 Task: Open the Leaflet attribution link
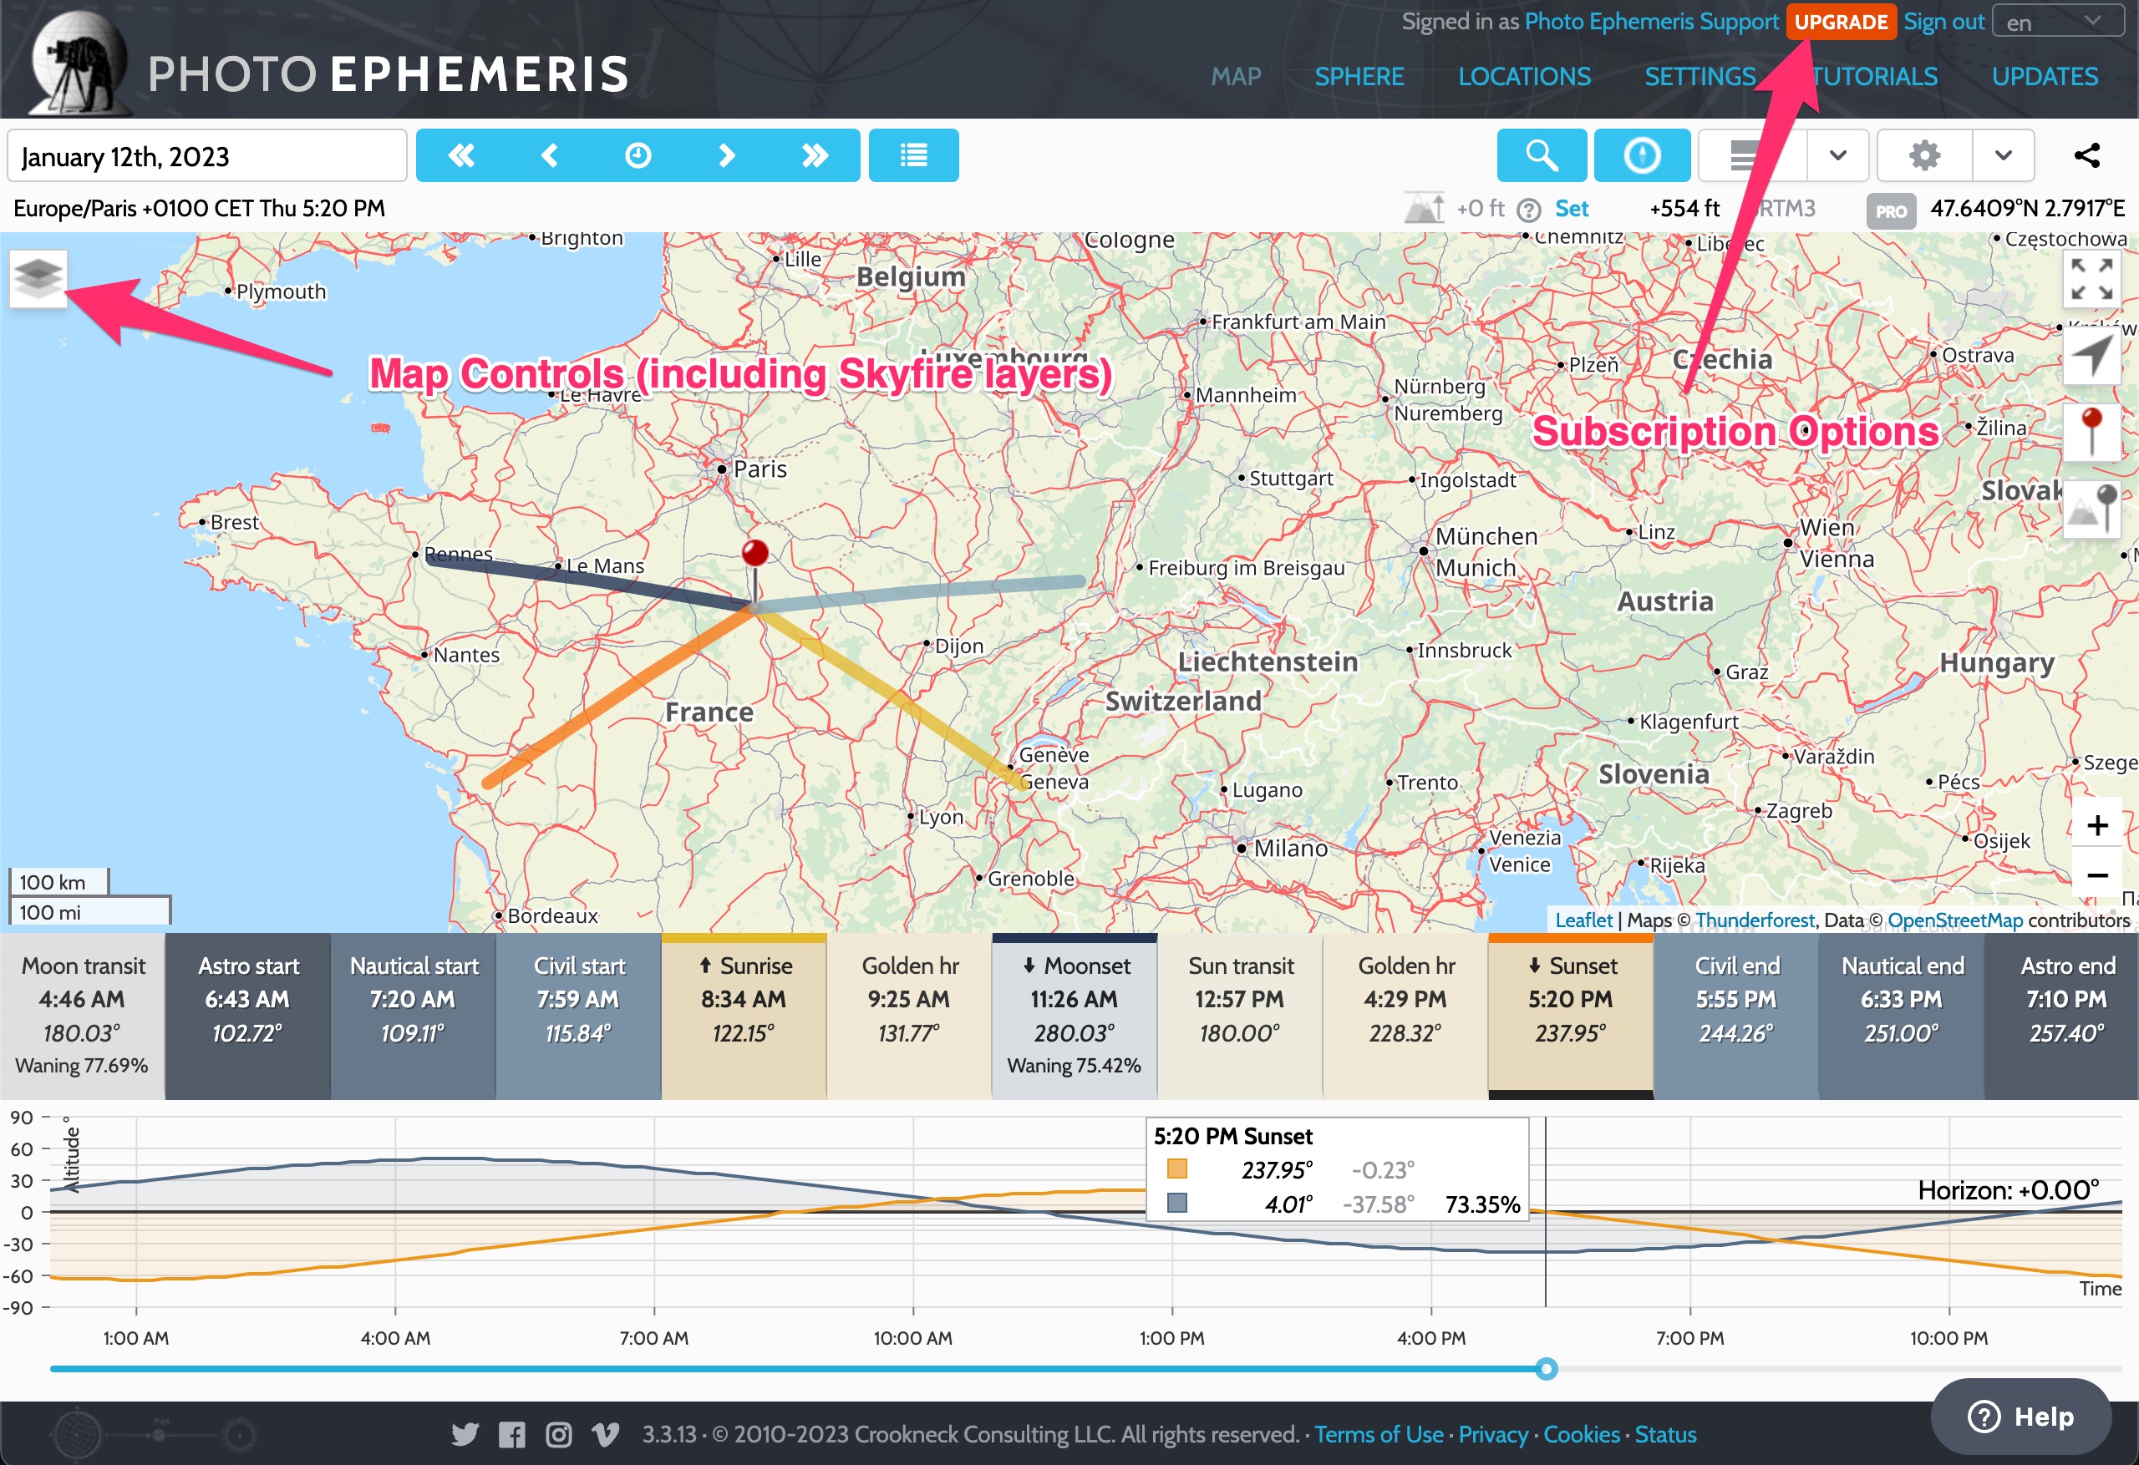click(1584, 920)
